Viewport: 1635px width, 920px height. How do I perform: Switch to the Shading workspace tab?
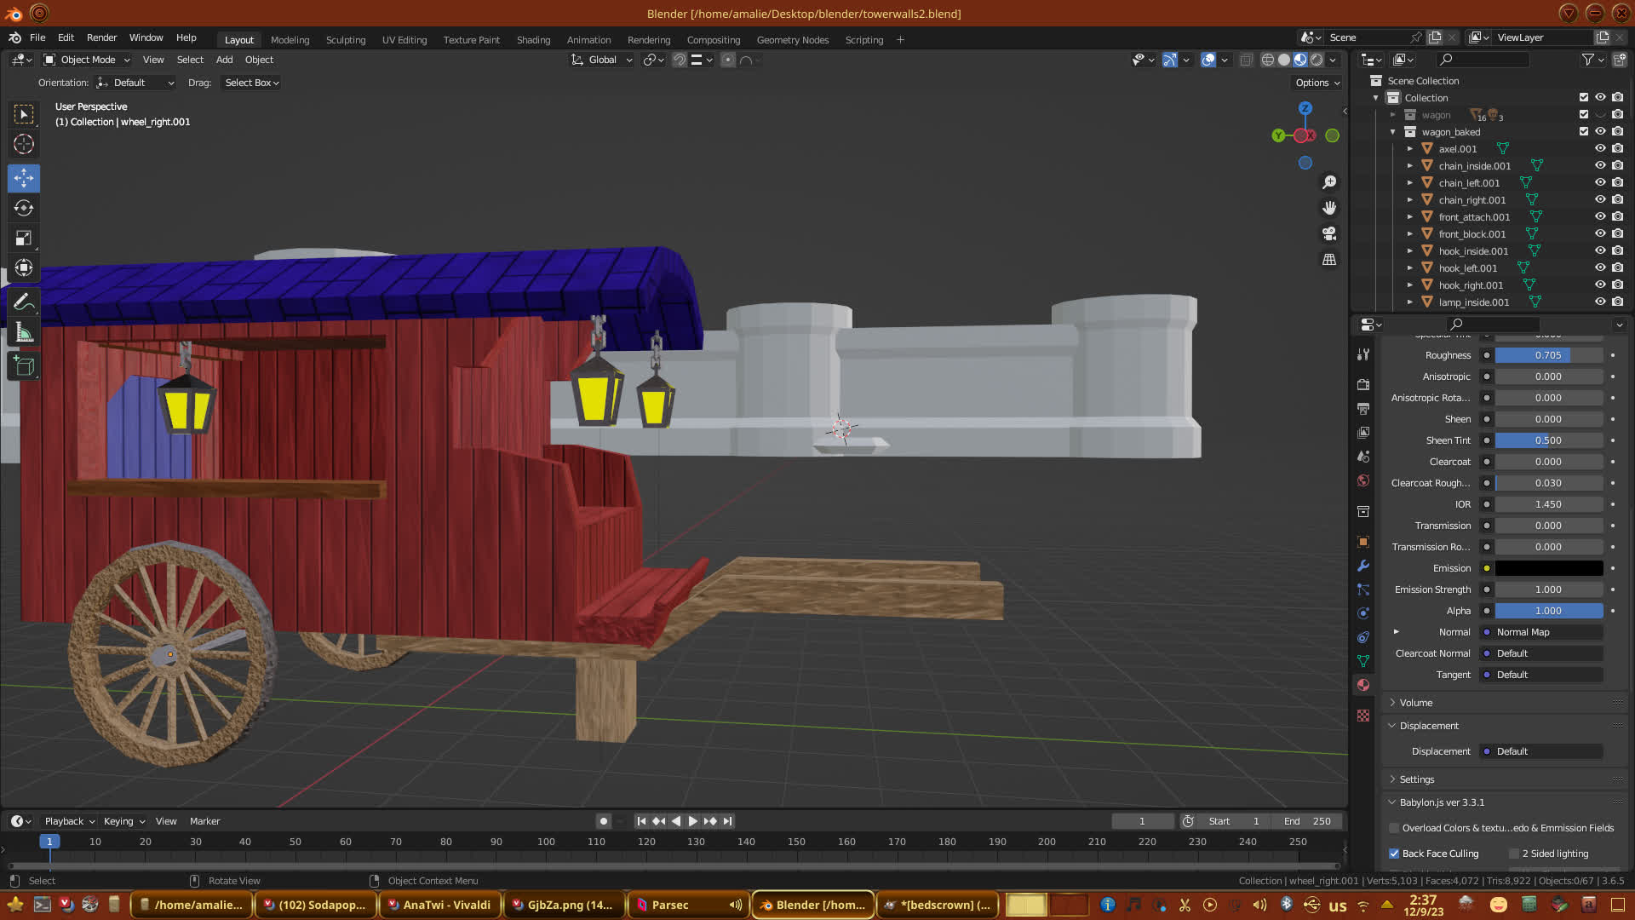pyautogui.click(x=533, y=40)
